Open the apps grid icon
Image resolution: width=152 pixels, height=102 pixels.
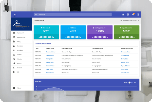[x=123, y=14]
